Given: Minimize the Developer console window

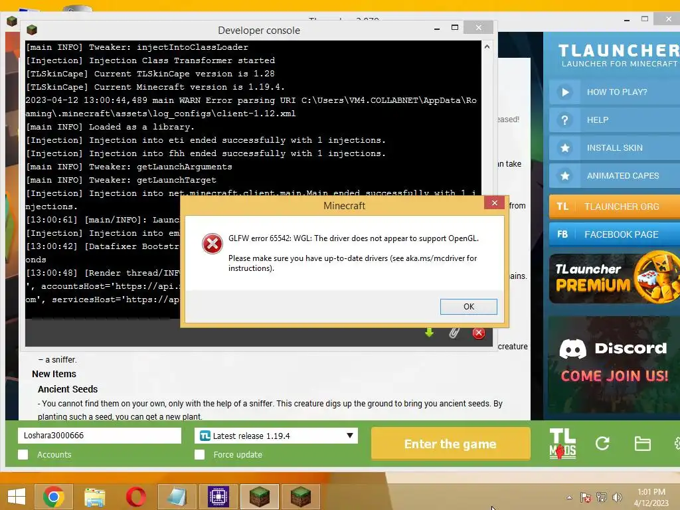Looking at the screenshot, I should click(x=437, y=28).
